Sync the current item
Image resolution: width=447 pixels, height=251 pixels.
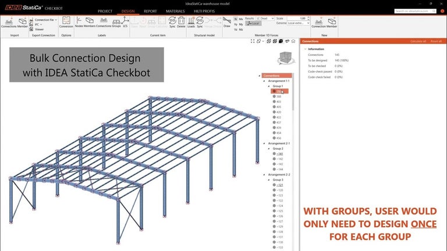point(172,23)
